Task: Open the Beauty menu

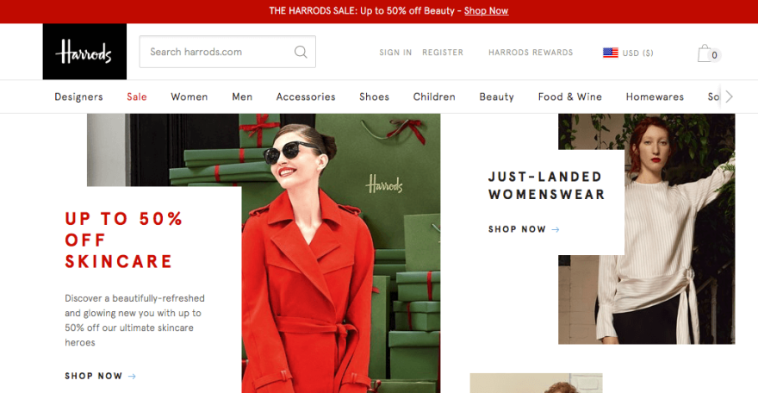Action: pos(496,97)
